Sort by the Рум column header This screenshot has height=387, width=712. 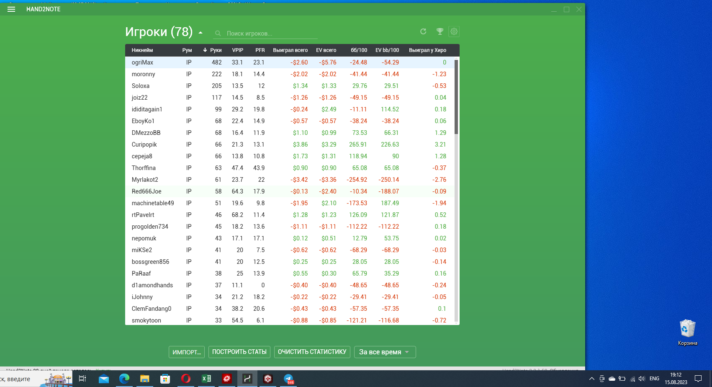(x=187, y=50)
